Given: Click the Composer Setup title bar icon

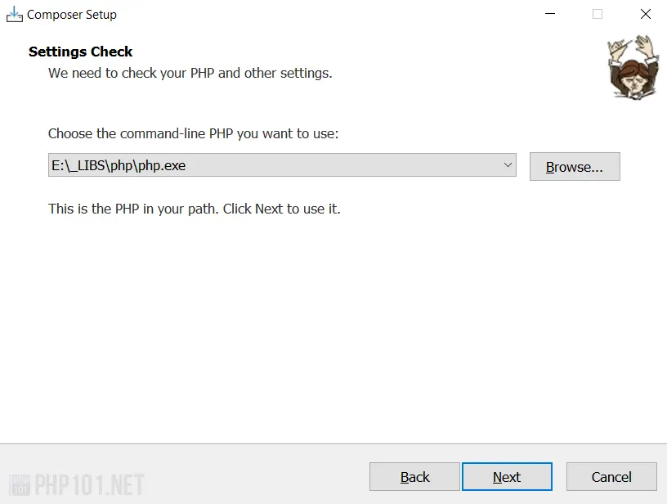Looking at the screenshot, I should tap(15, 14).
